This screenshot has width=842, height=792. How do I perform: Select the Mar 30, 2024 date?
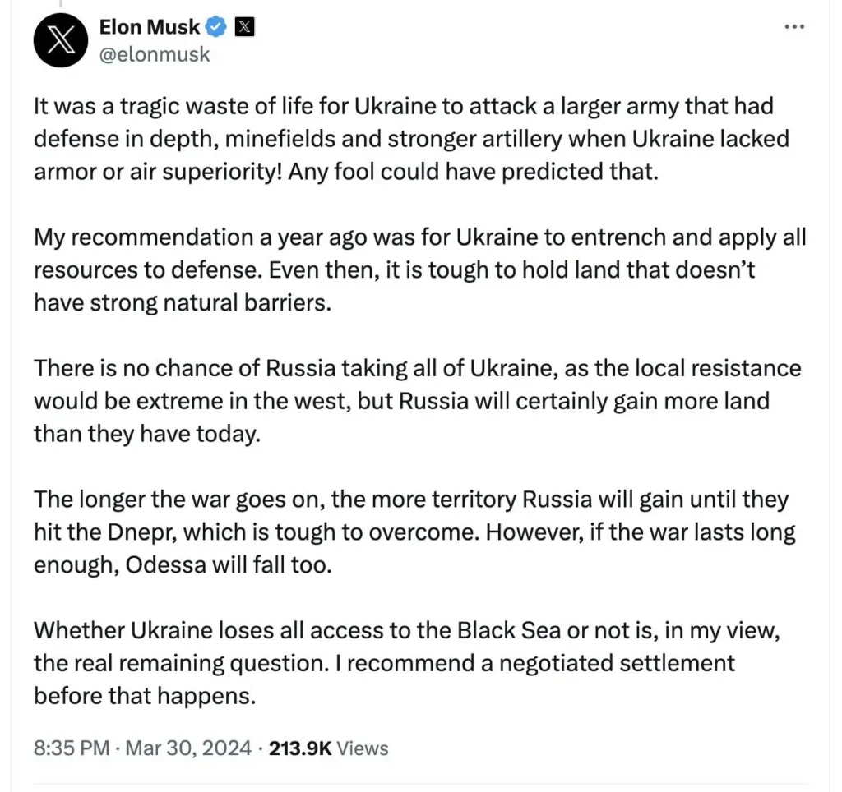(188, 748)
